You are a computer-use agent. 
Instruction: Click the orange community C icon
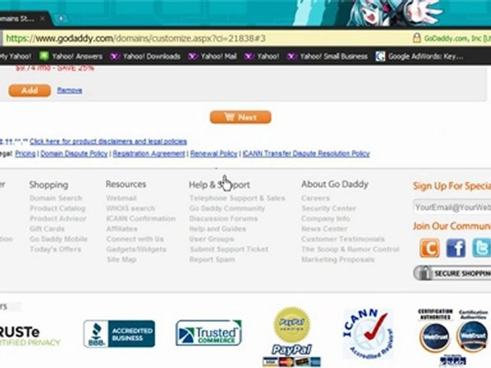[429, 248]
